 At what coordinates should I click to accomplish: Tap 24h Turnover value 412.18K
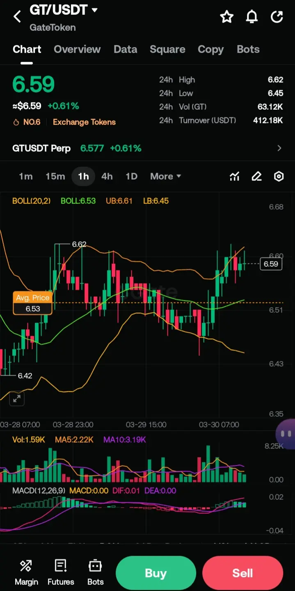tap(268, 120)
